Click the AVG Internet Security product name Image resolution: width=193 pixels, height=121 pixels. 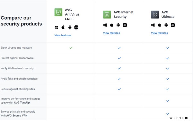(x=123, y=14)
